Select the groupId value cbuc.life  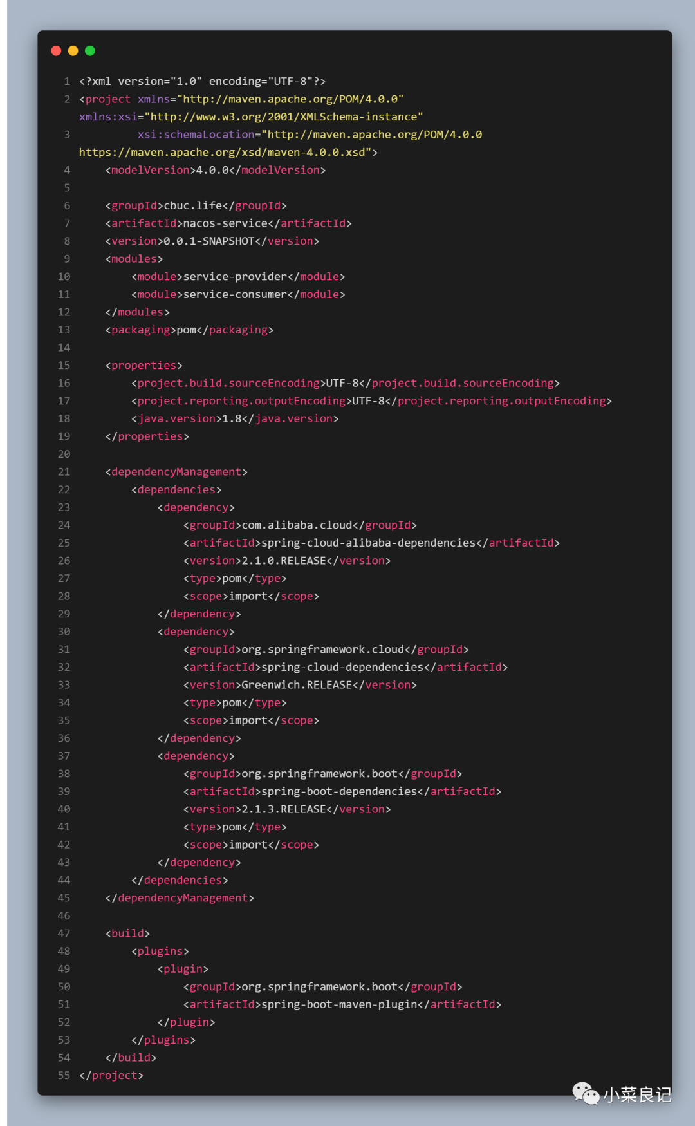click(193, 205)
